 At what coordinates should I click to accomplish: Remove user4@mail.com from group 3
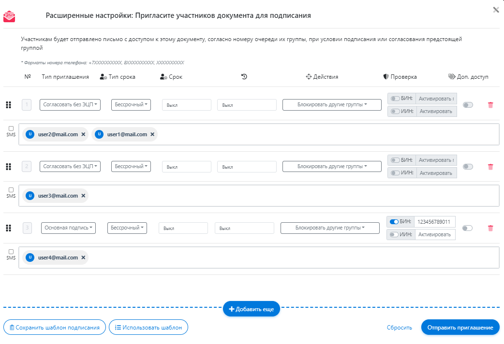pyautogui.click(x=83, y=258)
